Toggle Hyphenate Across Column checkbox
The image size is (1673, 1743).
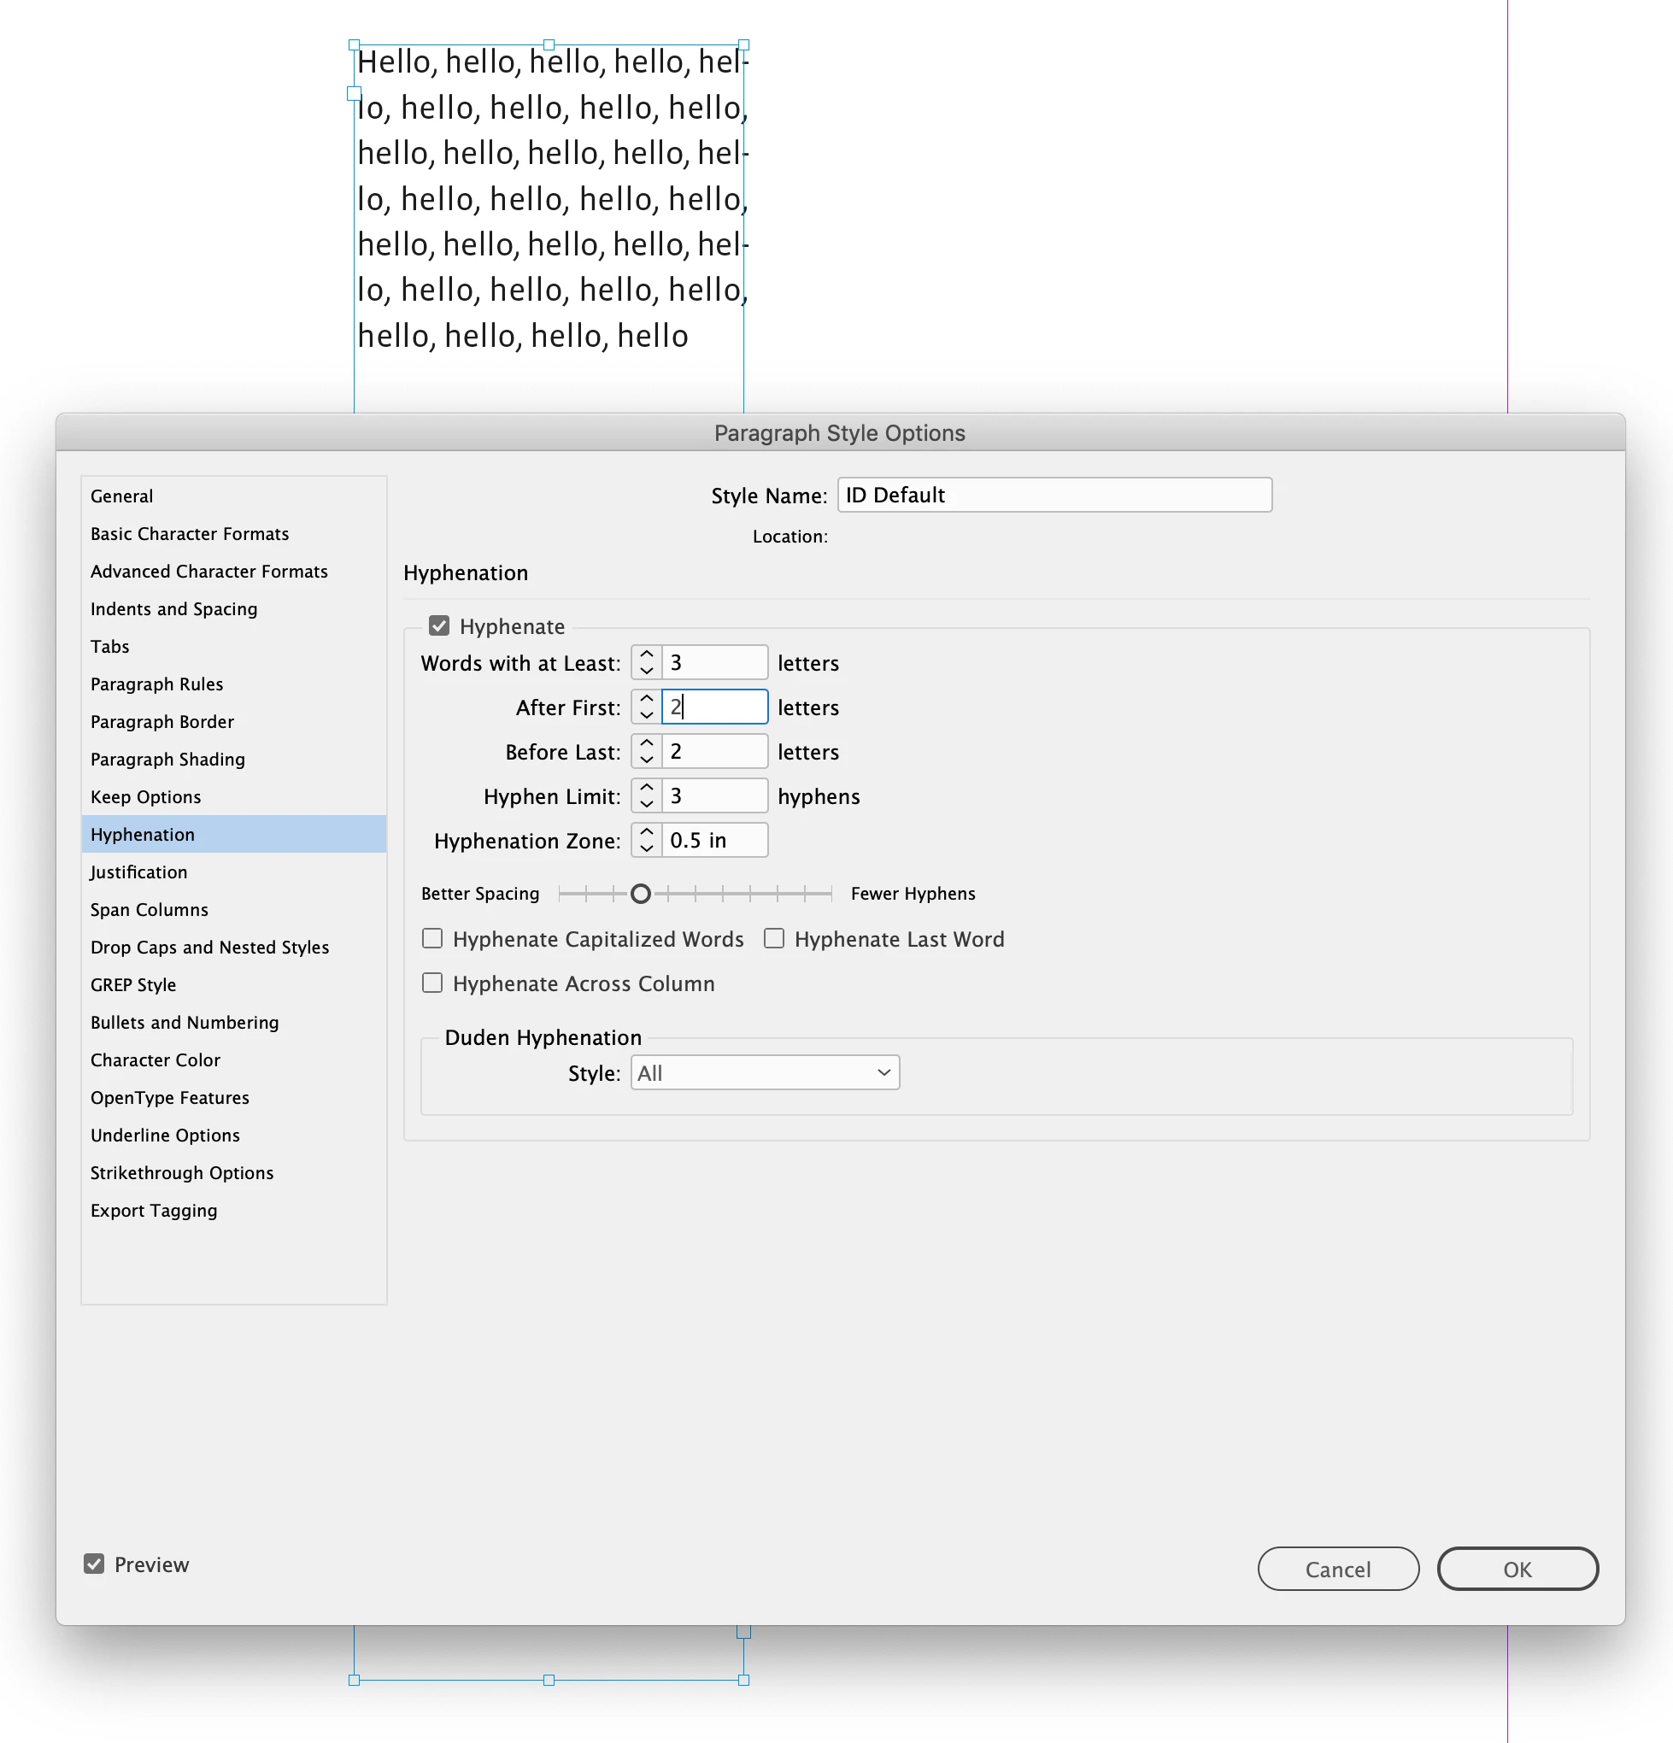432,983
